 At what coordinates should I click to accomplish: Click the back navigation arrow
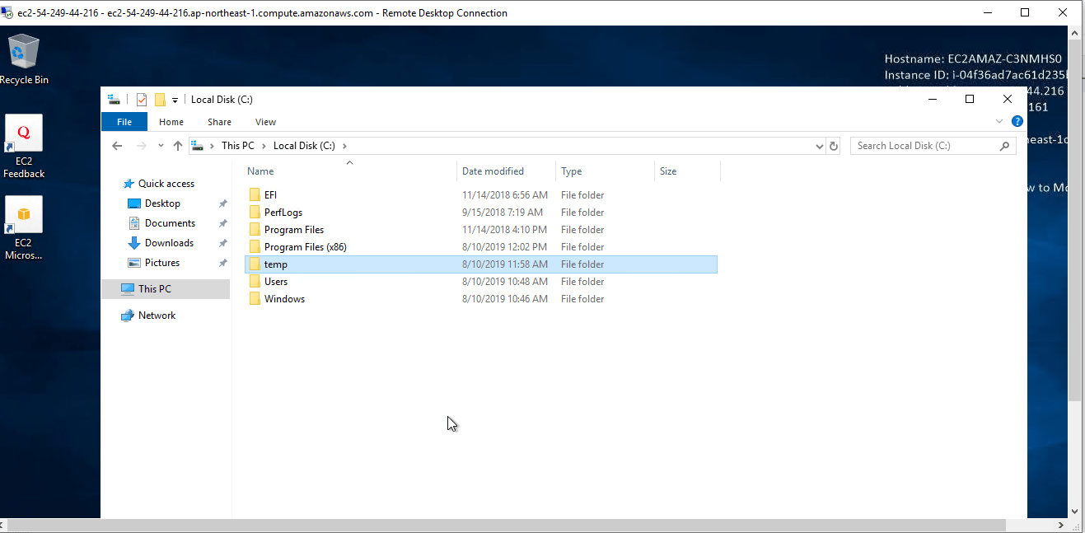point(117,145)
